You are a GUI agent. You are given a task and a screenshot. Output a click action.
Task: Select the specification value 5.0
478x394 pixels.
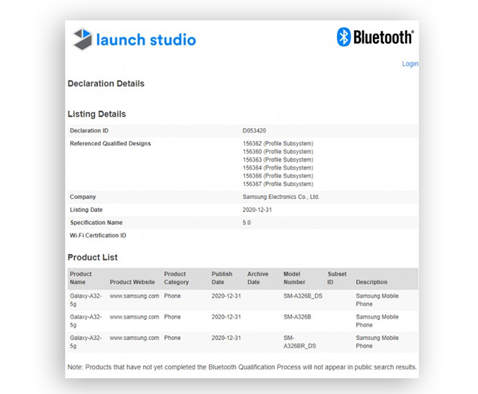click(247, 223)
